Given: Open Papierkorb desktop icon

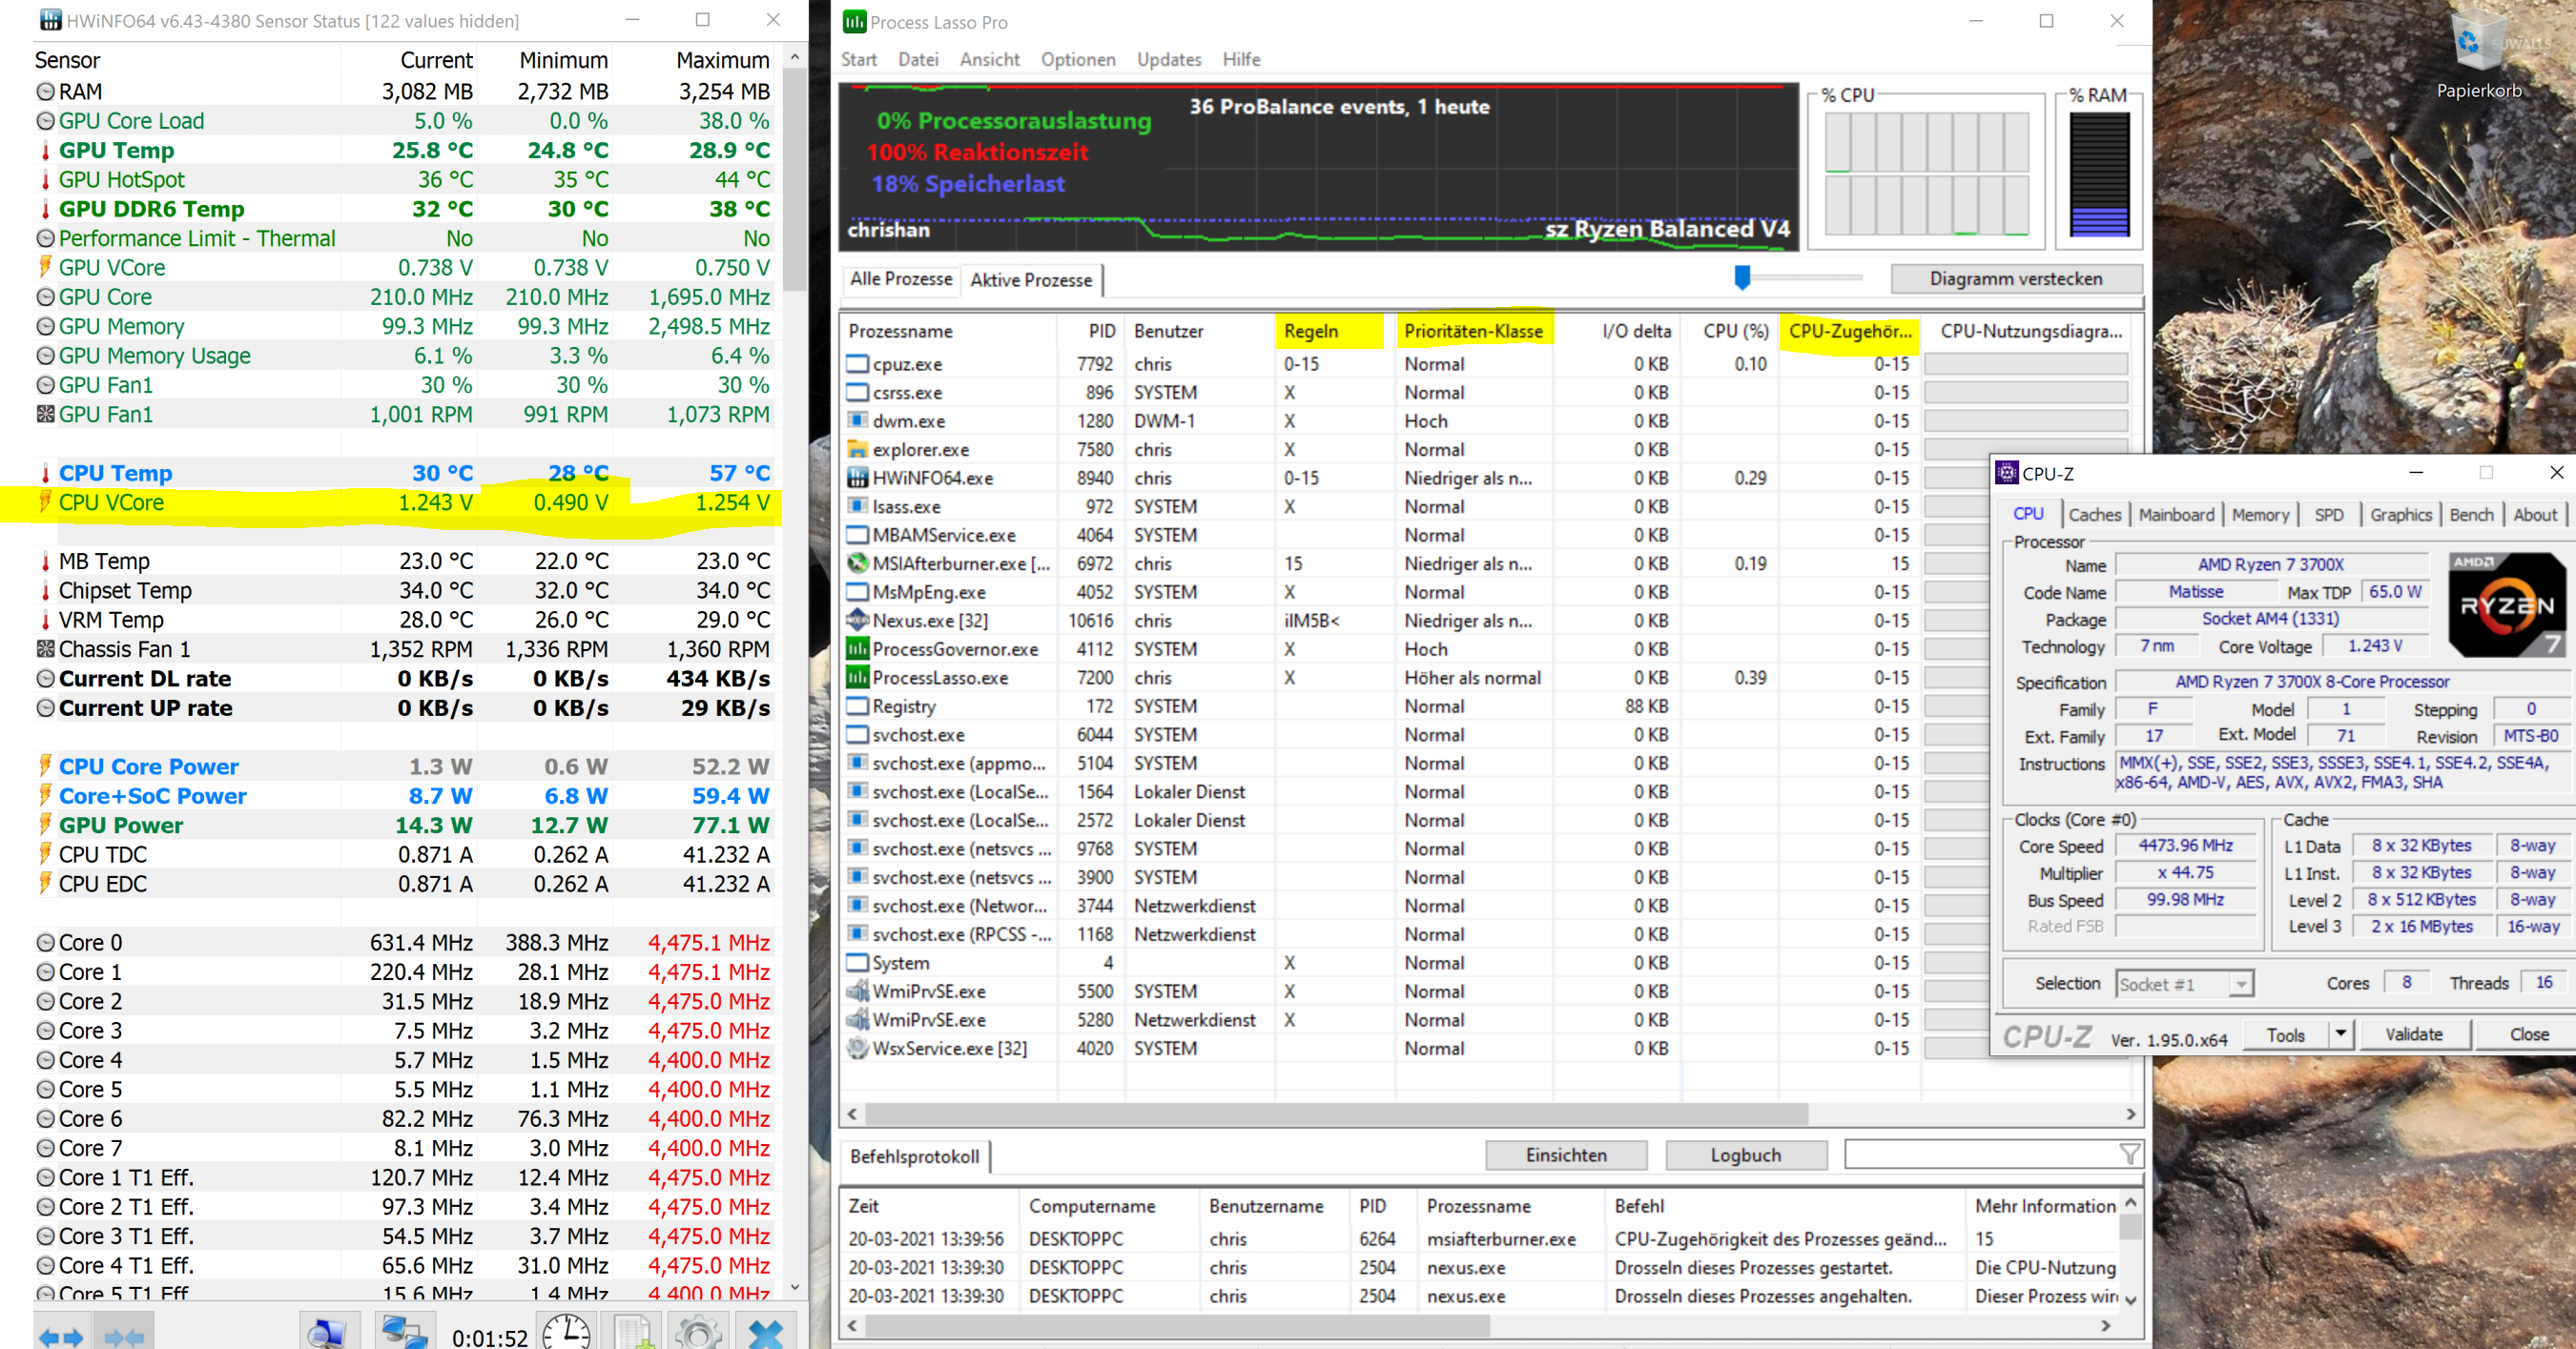Looking at the screenshot, I should pos(2478,52).
